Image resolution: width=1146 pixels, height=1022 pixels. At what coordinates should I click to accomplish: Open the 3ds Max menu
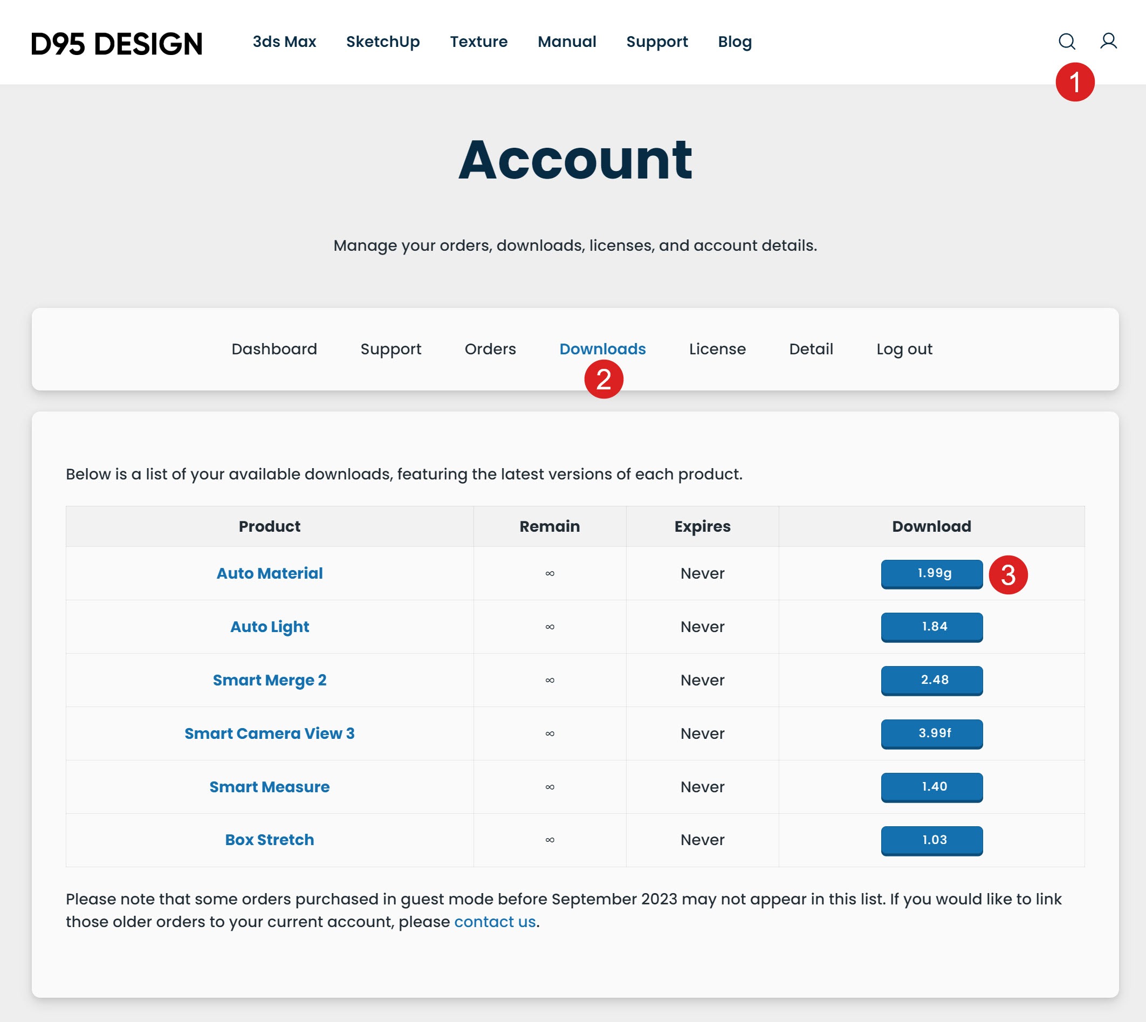(x=284, y=42)
